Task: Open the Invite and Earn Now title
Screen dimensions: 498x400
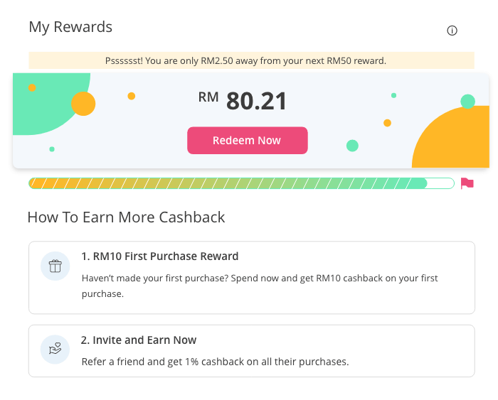Action: click(x=139, y=340)
